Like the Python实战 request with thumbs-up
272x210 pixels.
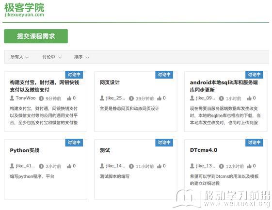tap(69, 166)
